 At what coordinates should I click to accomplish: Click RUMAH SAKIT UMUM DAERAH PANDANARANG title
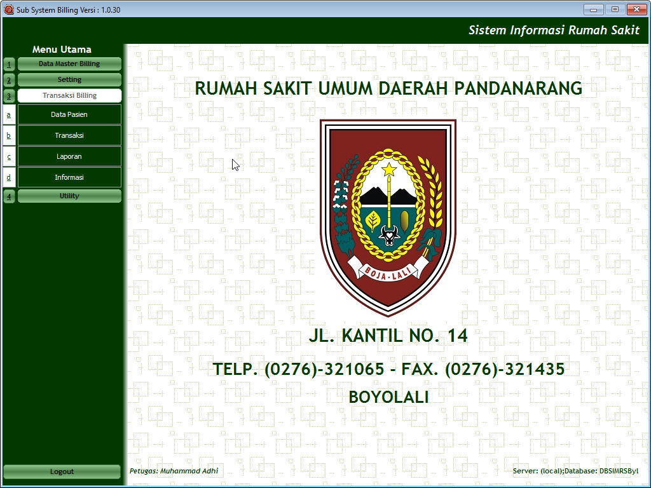pos(388,88)
